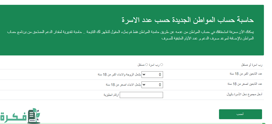272x124 pixels.
Task: Open the dependents younger than 18 dropdown
Action: (x=152, y=85)
